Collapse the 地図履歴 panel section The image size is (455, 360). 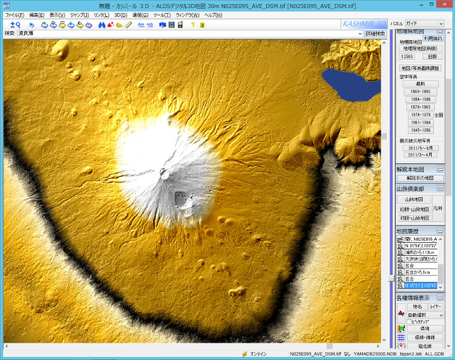440,231
